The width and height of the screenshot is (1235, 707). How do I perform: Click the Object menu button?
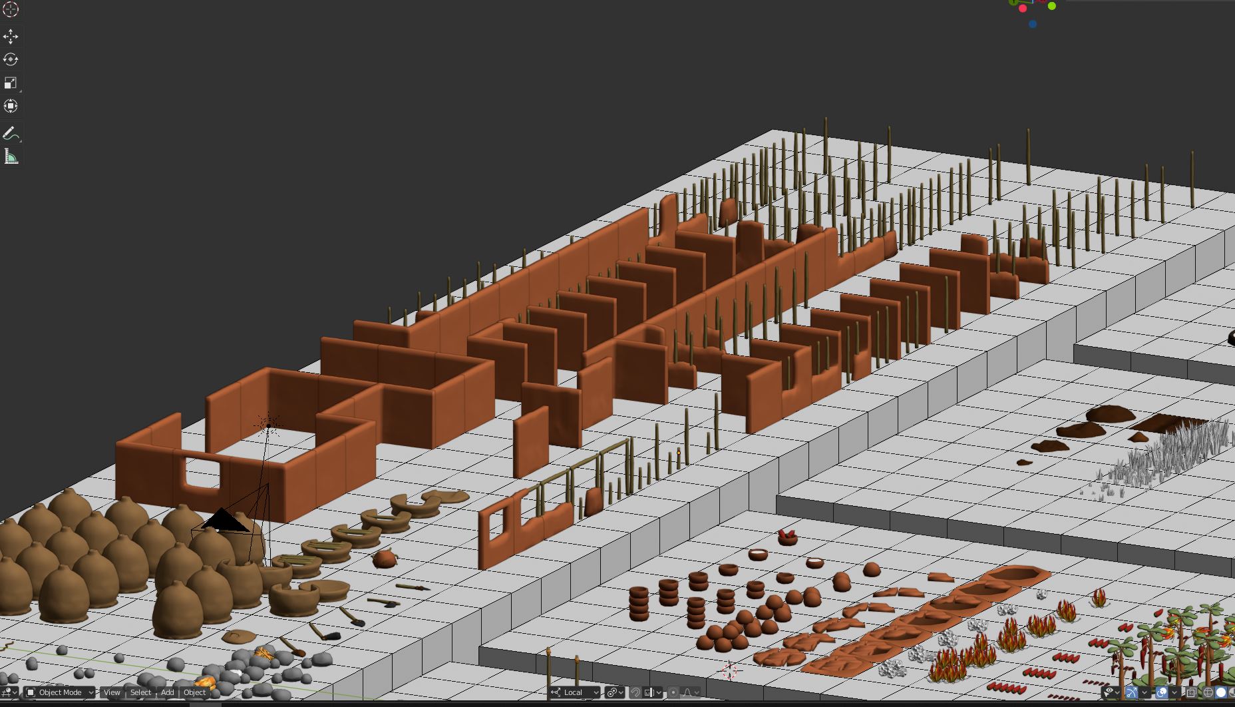coord(194,692)
